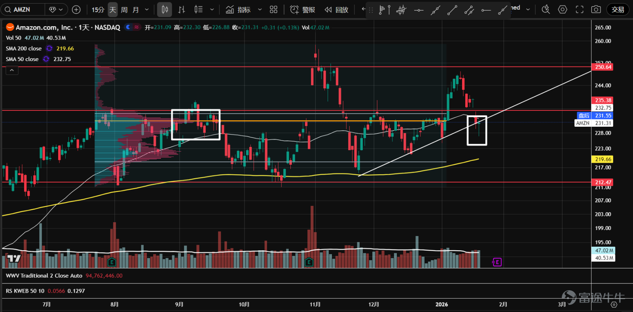Viewport: 633px width, 312px height.
Task: Take a chart snapshot with camera icon
Action: (596, 10)
